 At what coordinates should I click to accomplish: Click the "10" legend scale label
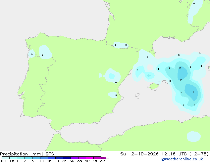(x=41, y=161)
